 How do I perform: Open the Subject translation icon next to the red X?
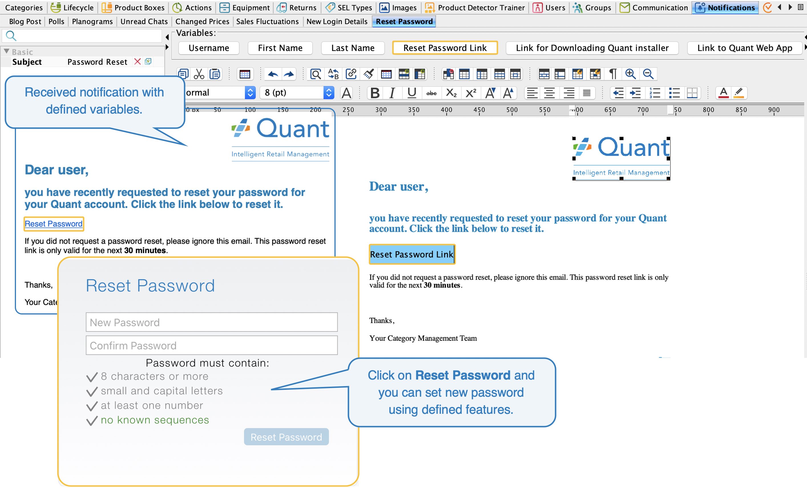[x=148, y=61]
